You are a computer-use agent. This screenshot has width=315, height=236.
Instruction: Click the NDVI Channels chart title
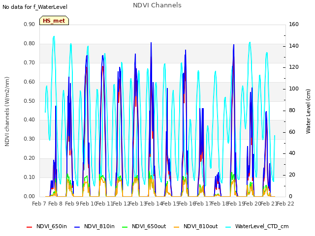click(x=157, y=5)
